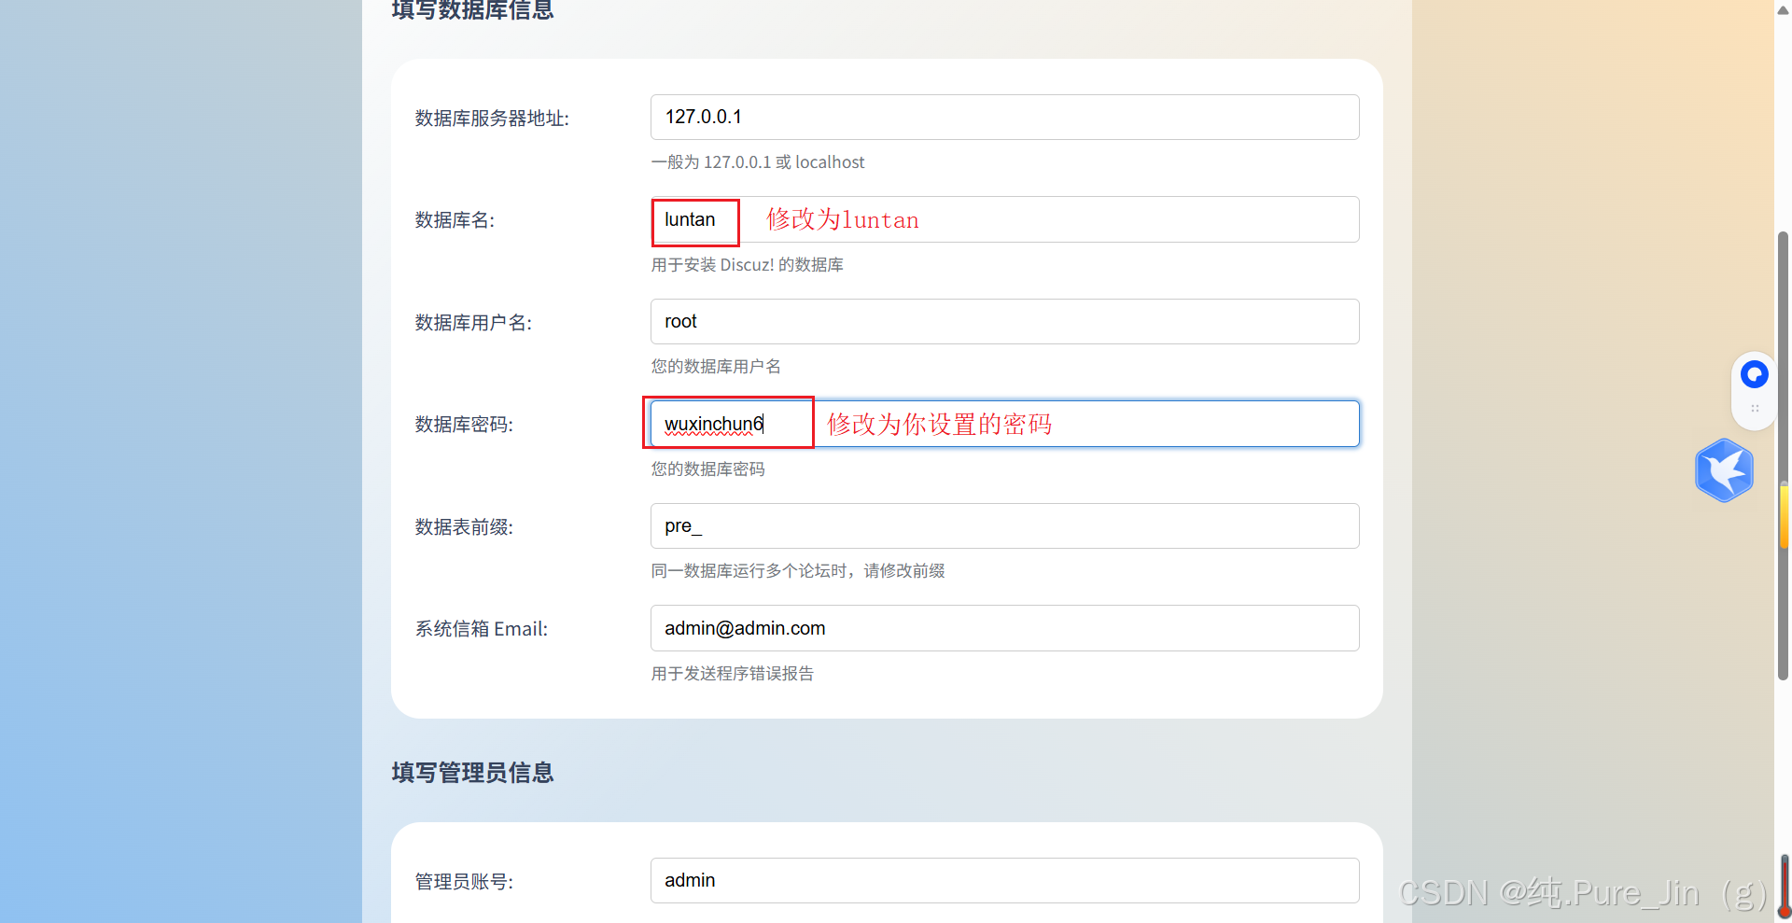Click the drag handle dots below the chat icon
Viewport: 1792px width, 923px height.
1755,409
